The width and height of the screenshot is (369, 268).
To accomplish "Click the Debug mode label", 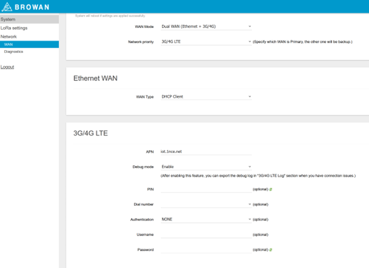I will [143, 167].
